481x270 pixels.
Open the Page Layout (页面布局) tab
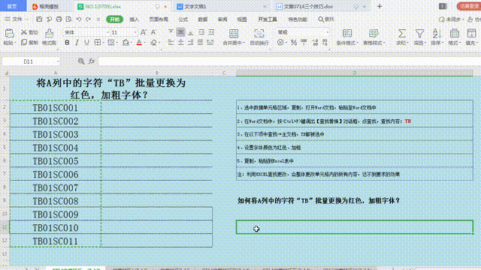(159, 19)
